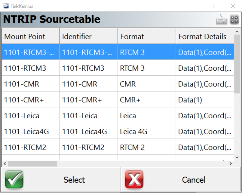Click the red X Cancel icon
This screenshot has height=193, width=242.
click(134, 179)
